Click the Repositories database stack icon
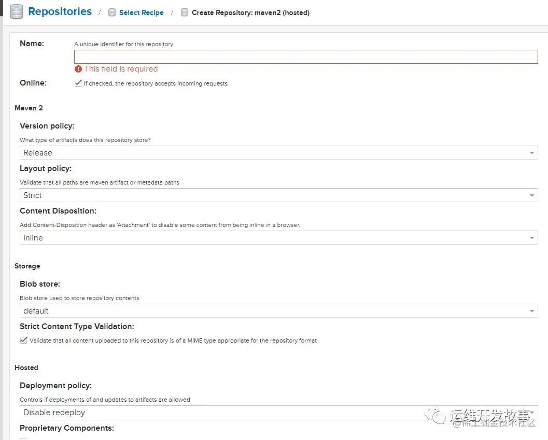This screenshot has width=548, height=440. coord(17,12)
